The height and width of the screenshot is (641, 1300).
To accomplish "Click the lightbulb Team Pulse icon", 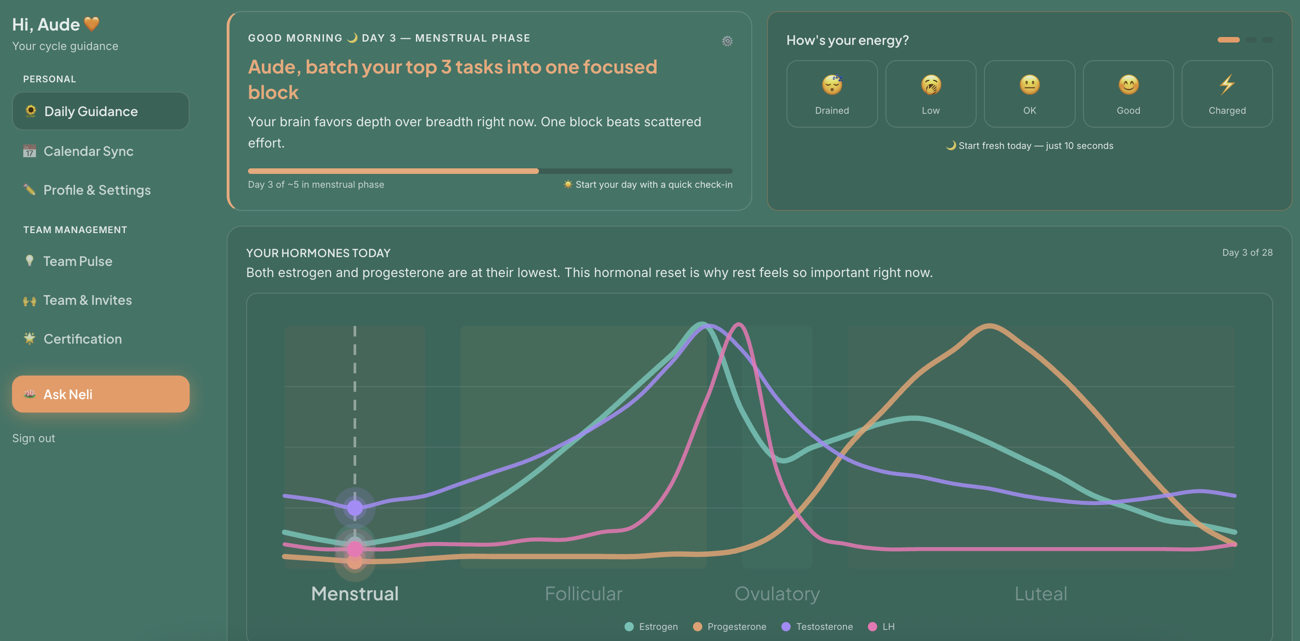I will pos(30,261).
